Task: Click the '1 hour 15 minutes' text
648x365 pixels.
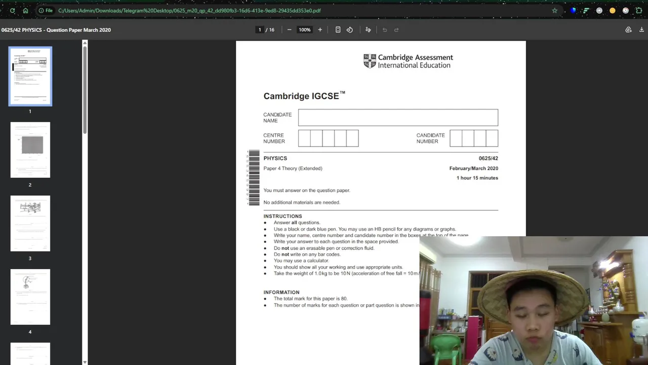Action: [x=477, y=178]
